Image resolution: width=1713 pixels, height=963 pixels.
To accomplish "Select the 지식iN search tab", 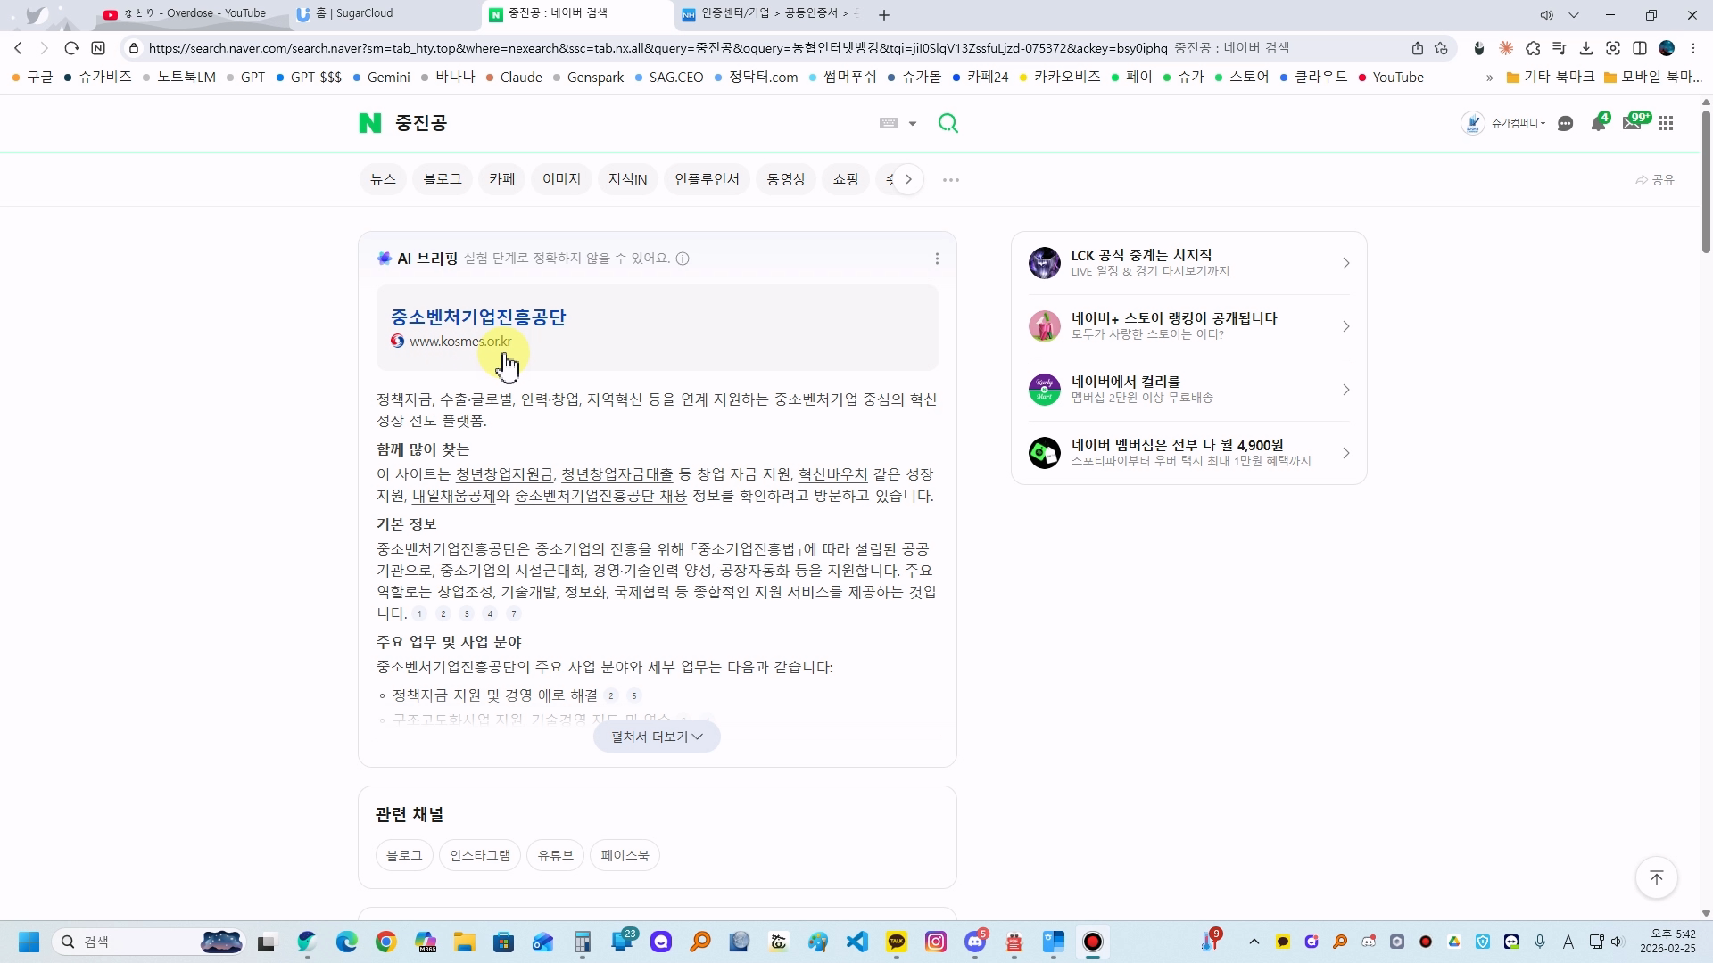I will tap(627, 180).
